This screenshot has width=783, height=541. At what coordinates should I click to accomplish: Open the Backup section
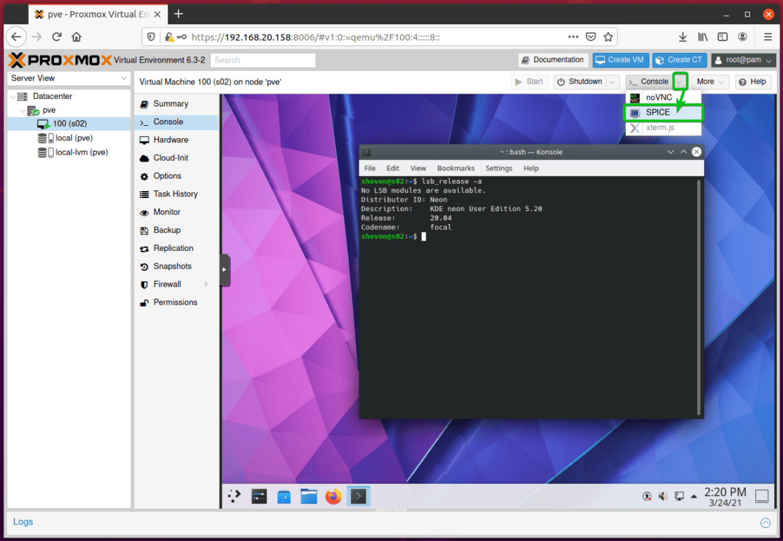[x=177, y=230]
